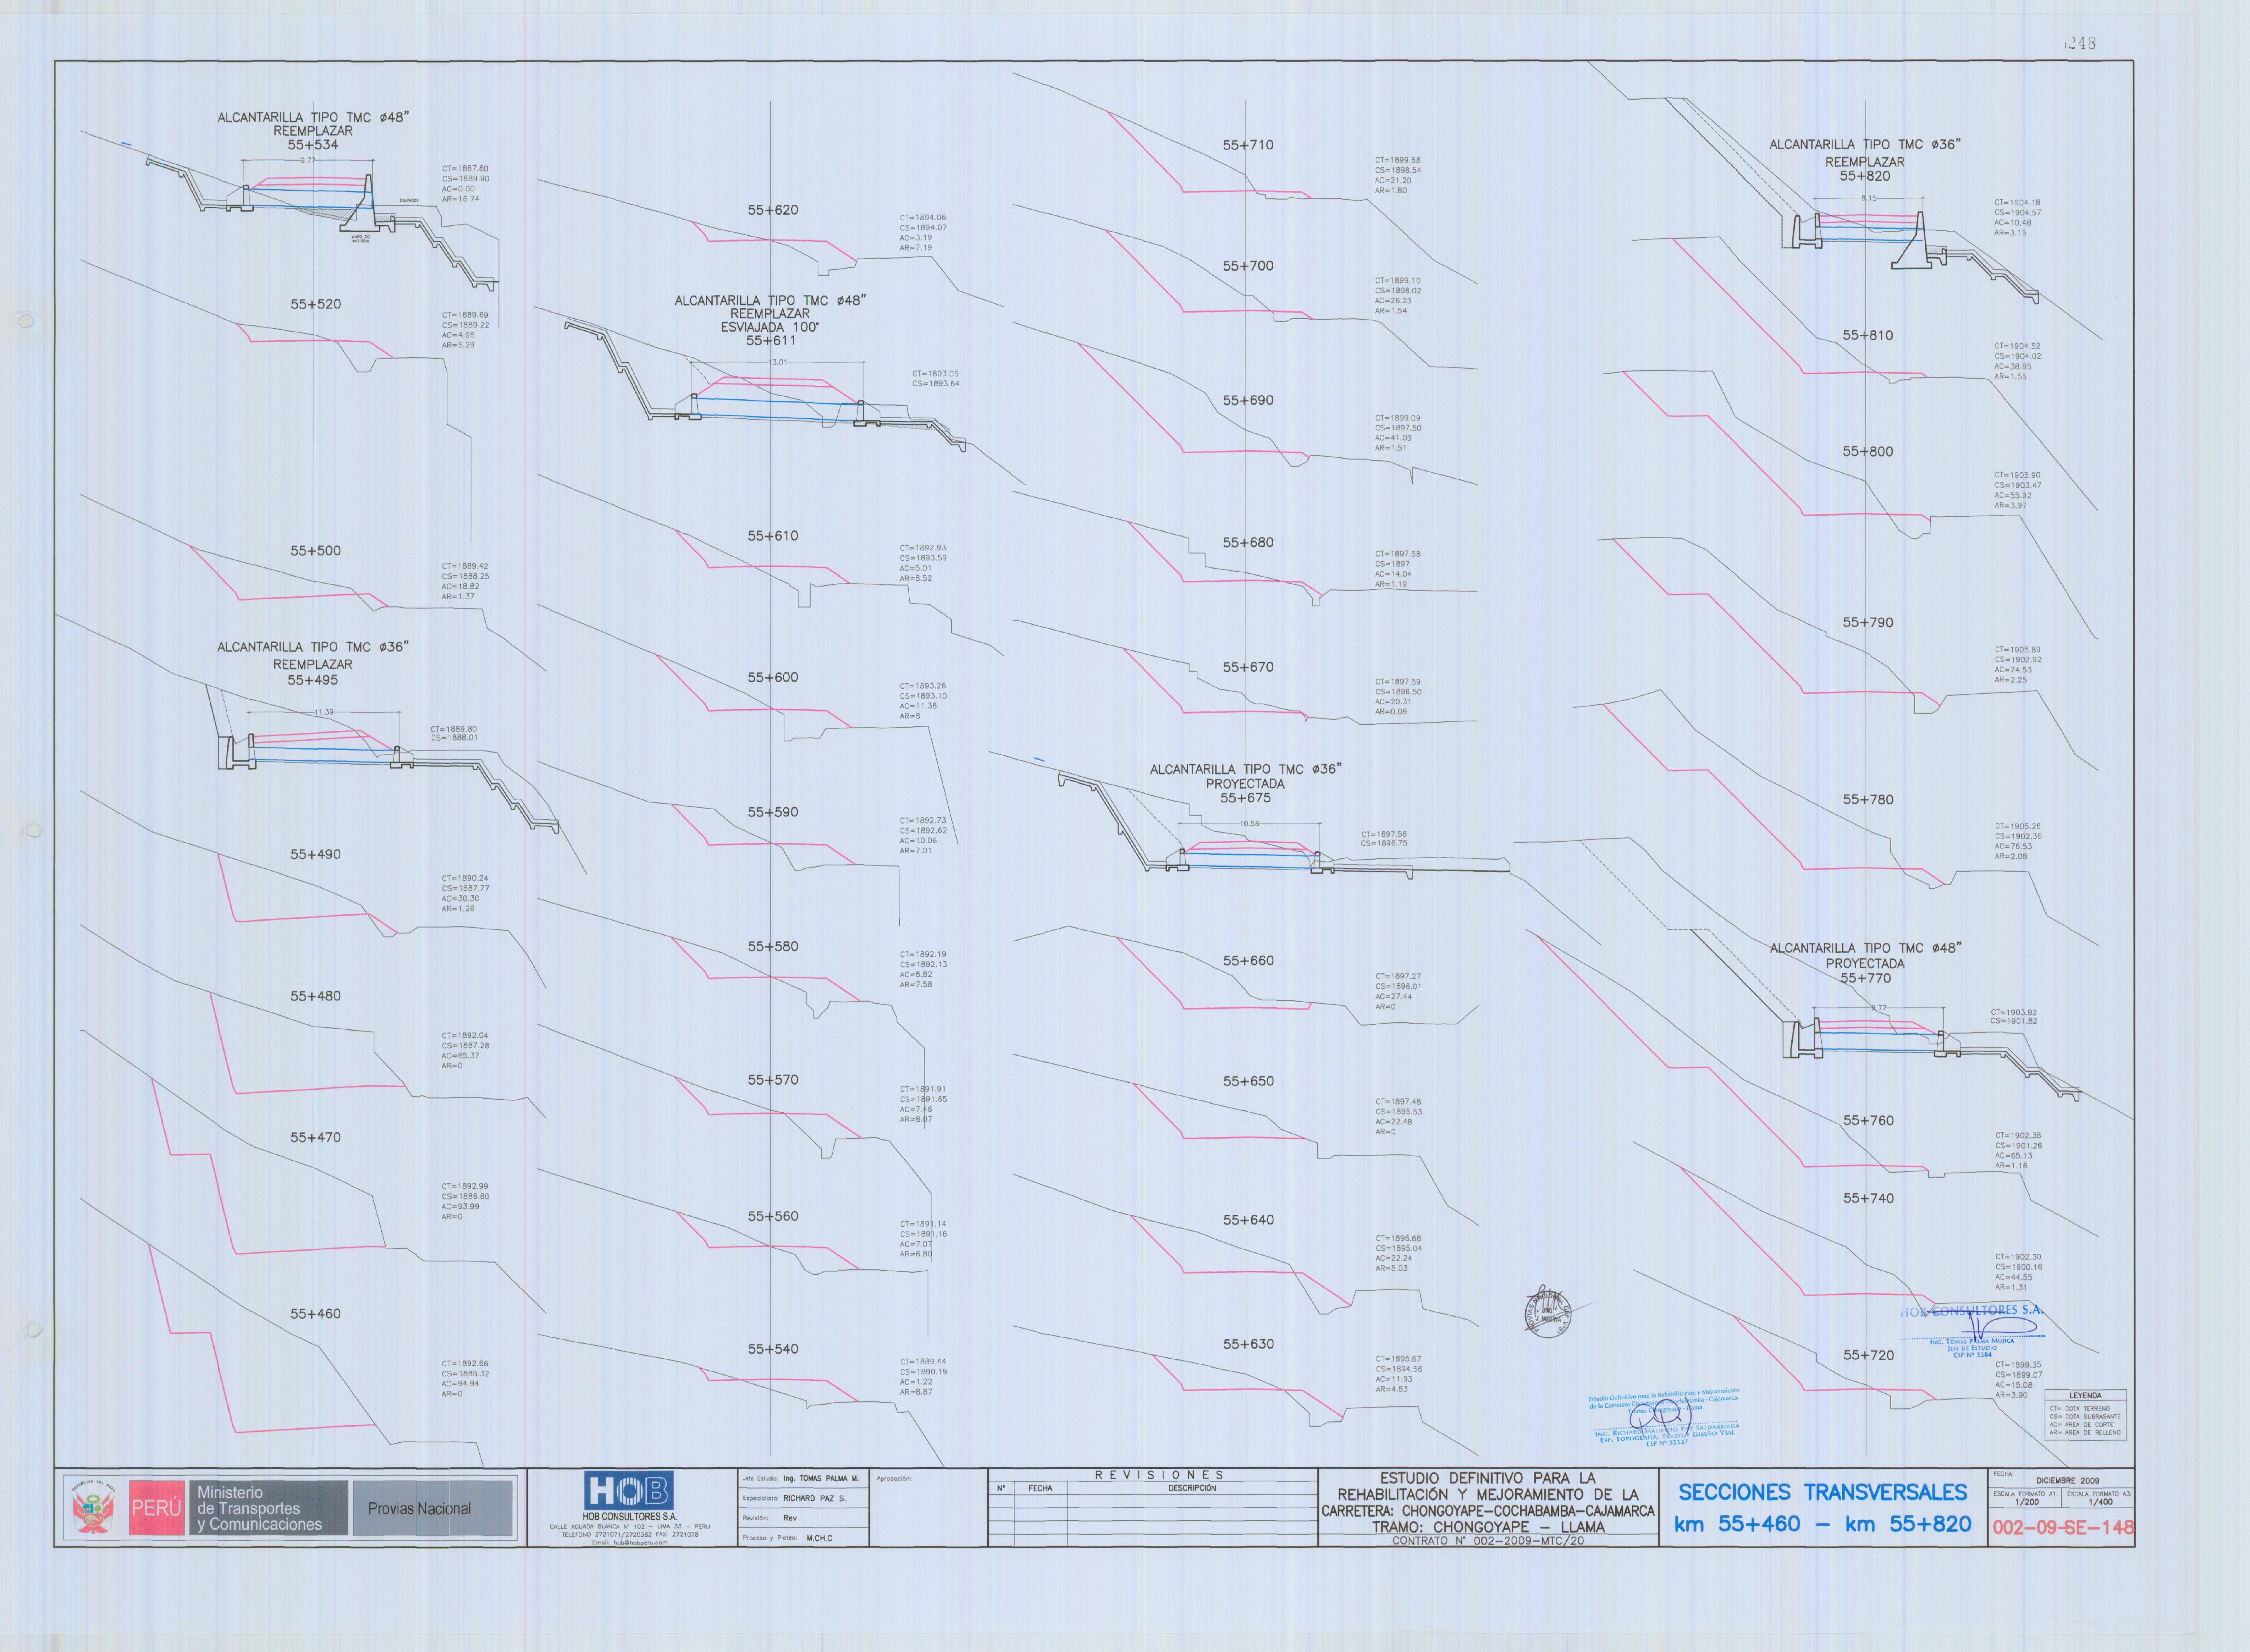Select section label '55+630'
The width and height of the screenshot is (2250, 1652).
pyautogui.click(x=1248, y=1344)
